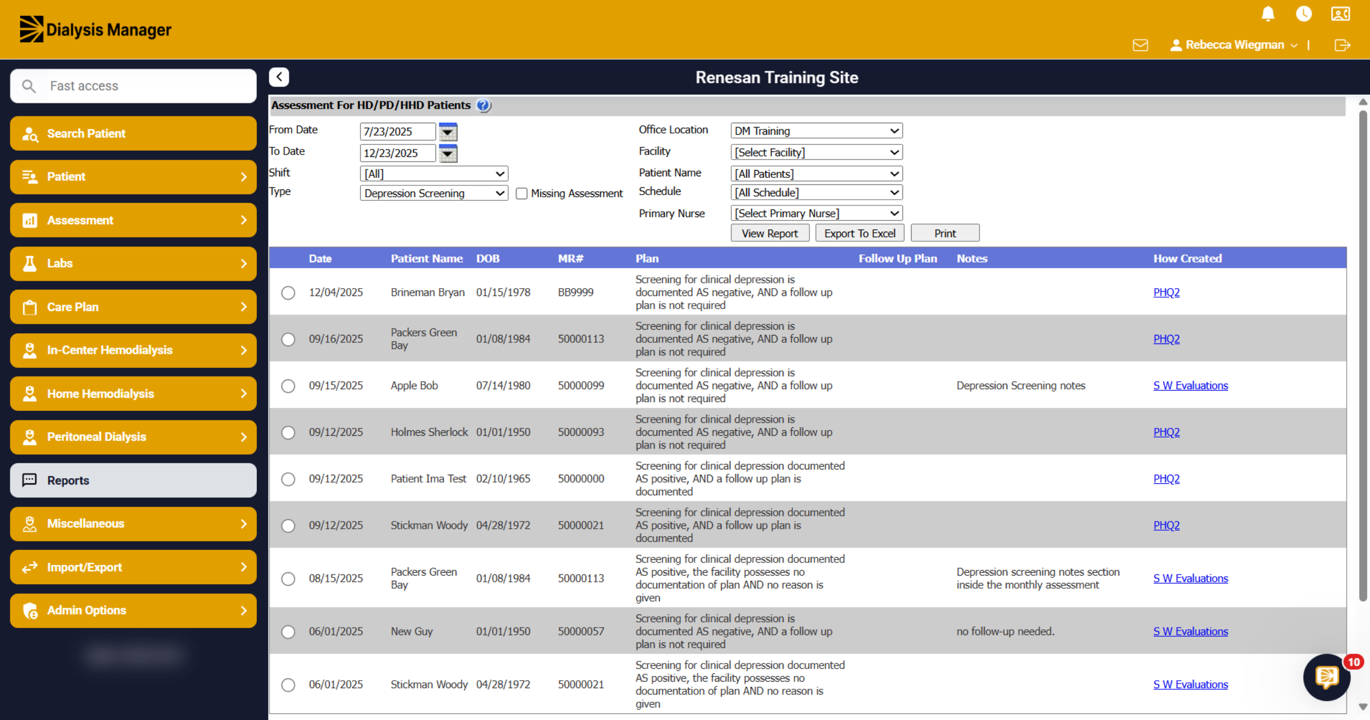Image resolution: width=1370 pixels, height=720 pixels.
Task: Click the logout icon beside user name
Action: (x=1343, y=45)
